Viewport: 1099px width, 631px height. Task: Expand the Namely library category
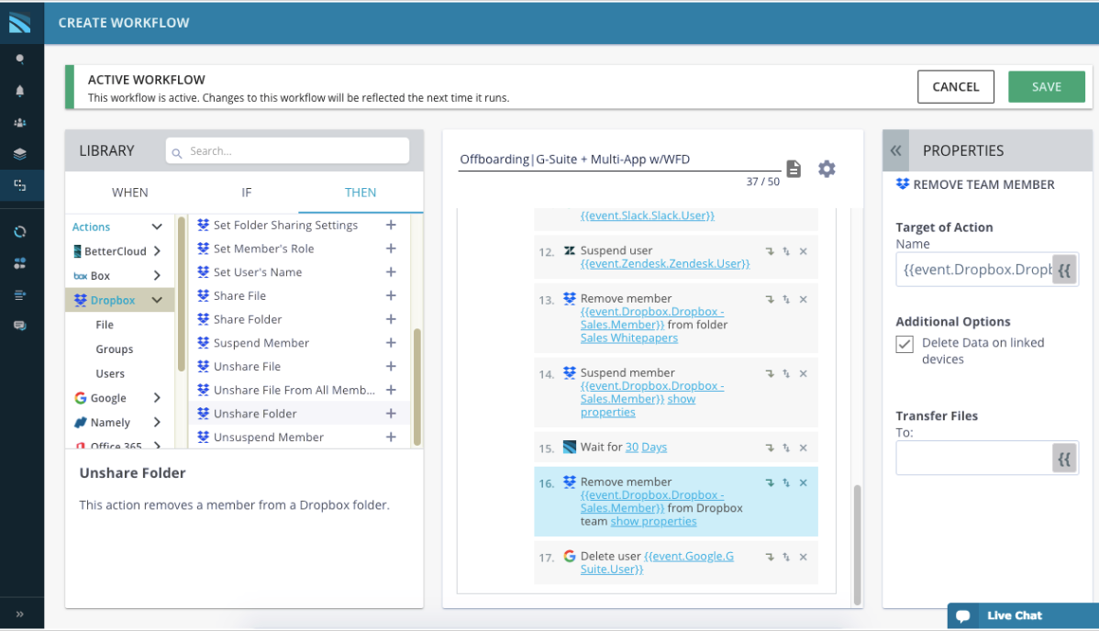(x=157, y=422)
